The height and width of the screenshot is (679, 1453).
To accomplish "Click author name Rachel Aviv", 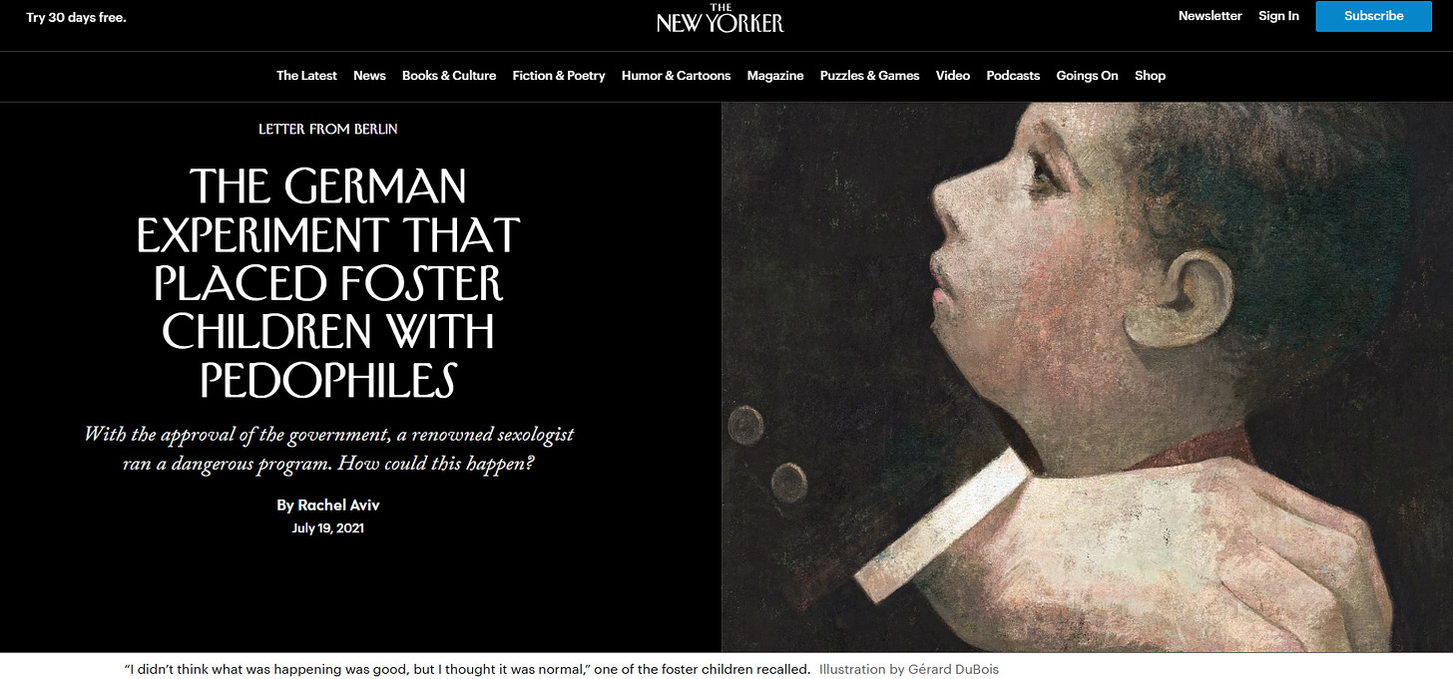I will coord(338,506).
